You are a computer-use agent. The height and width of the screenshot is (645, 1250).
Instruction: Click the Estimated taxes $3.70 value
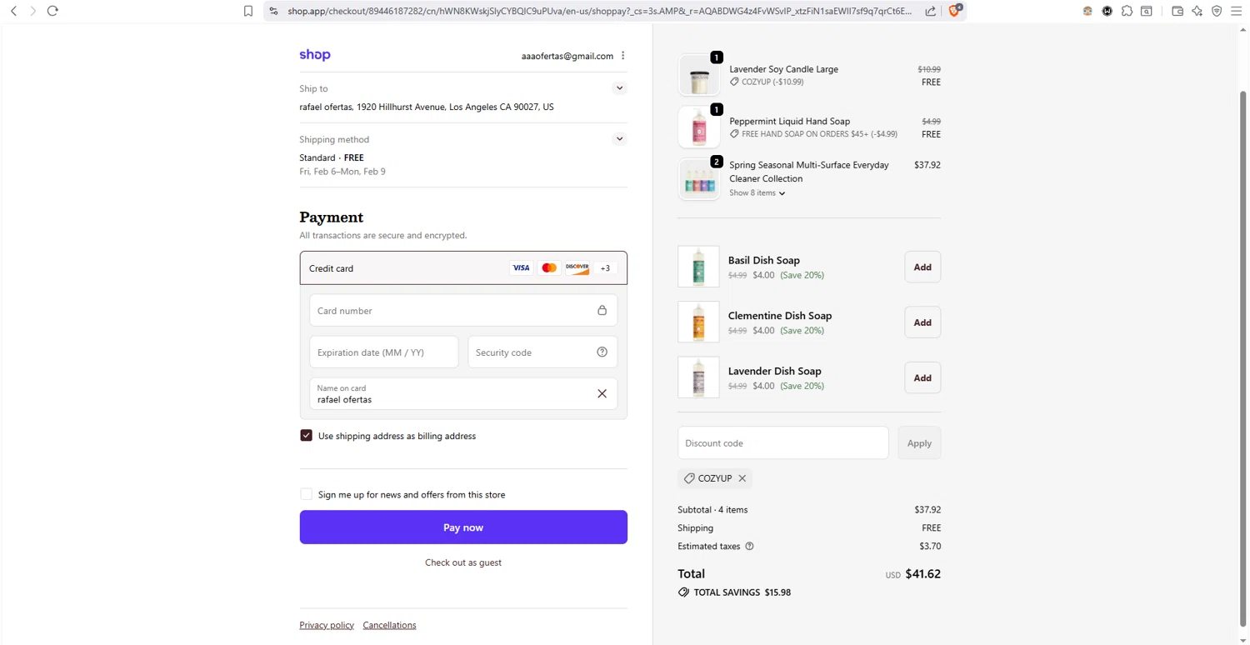click(x=930, y=547)
